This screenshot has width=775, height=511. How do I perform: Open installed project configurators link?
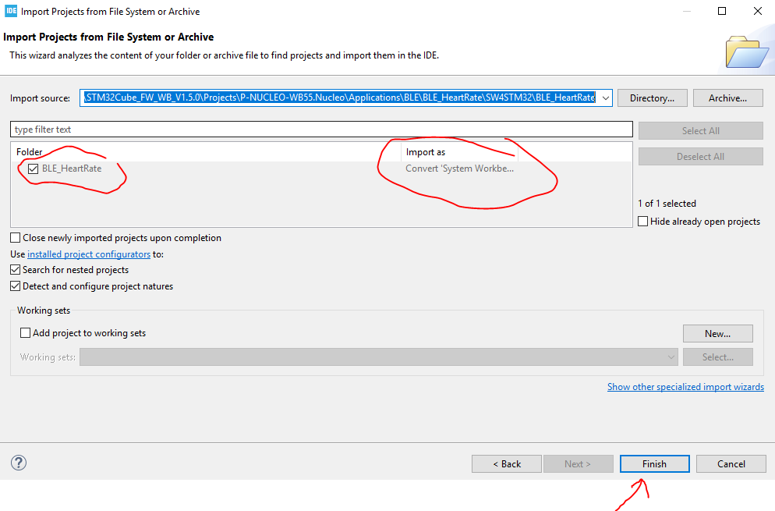point(89,254)
